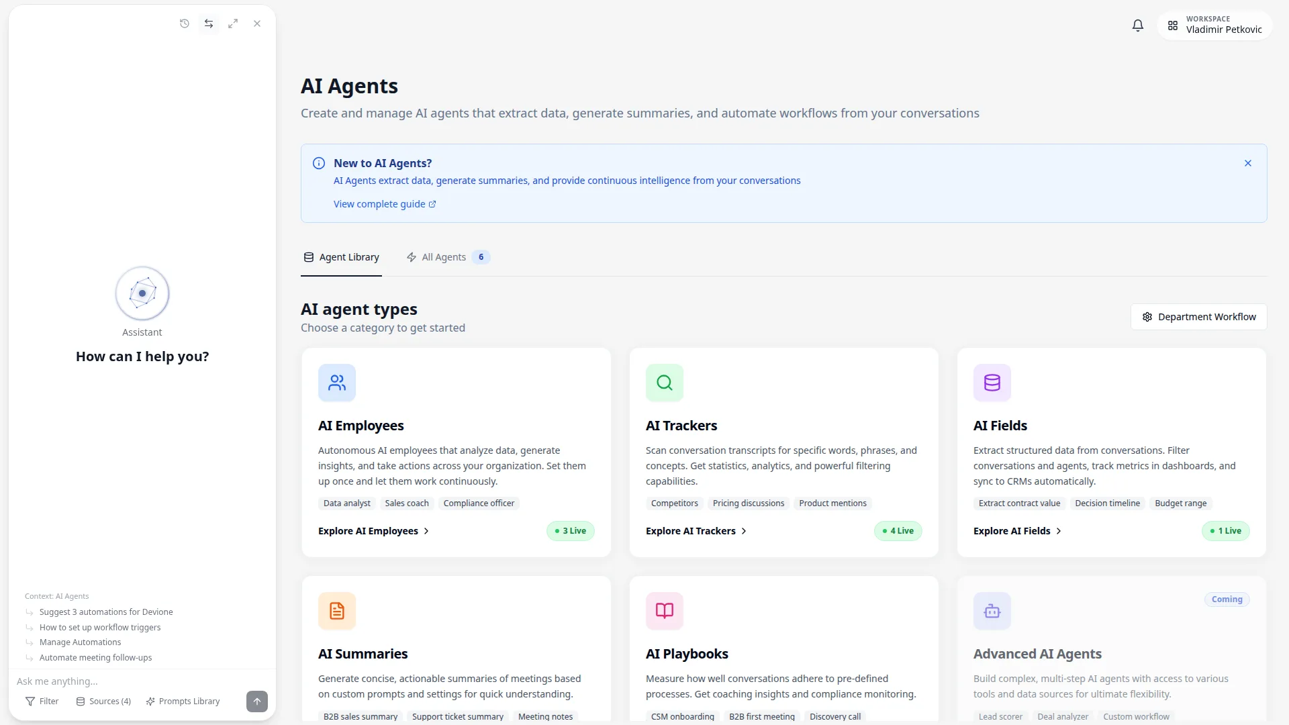Image resolution: width=1289 pixels, height=725 pixels.
Task: Click the B2B first meeting tag
Action: [762, 717]
